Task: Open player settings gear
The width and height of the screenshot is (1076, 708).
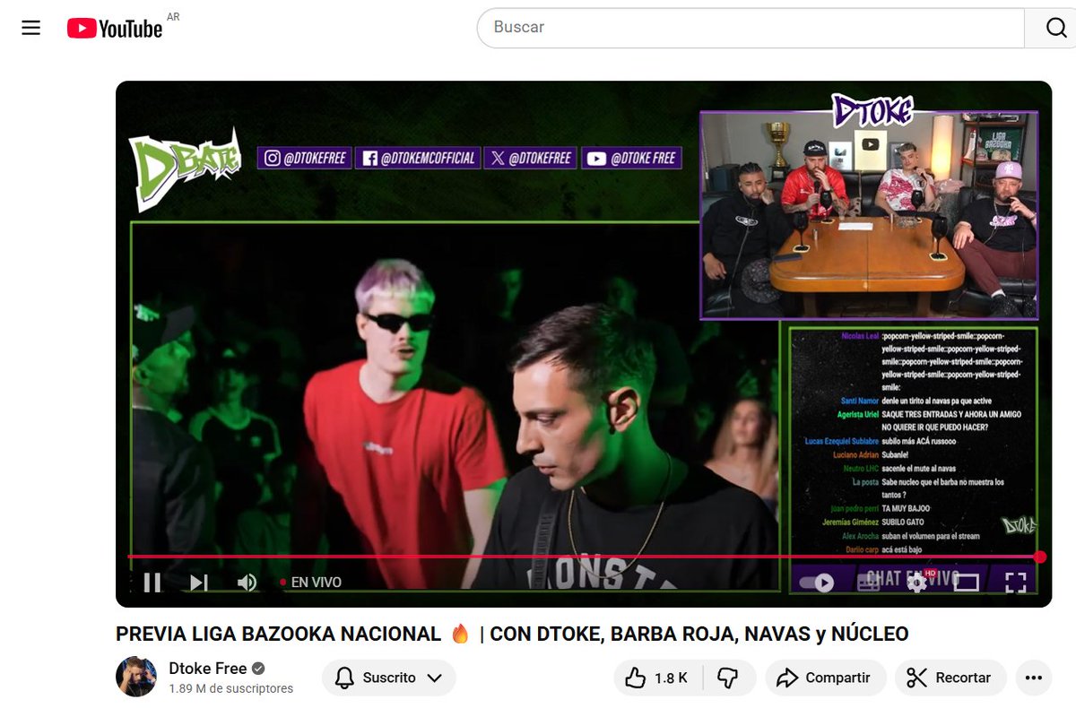Action: [x=916, y=583]
